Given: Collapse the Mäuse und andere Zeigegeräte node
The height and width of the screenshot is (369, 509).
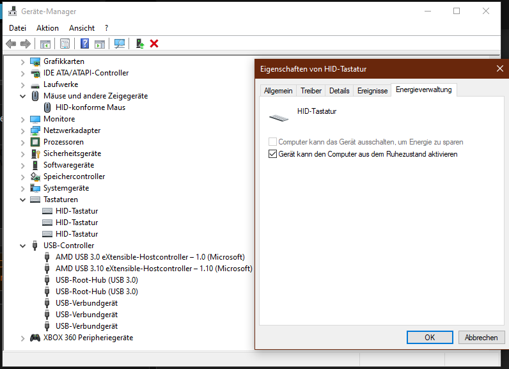Looking at the screenshot, I should click(22, 96).
